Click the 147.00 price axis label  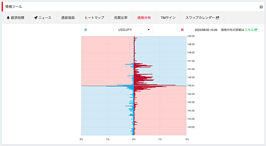click(191, 69)
